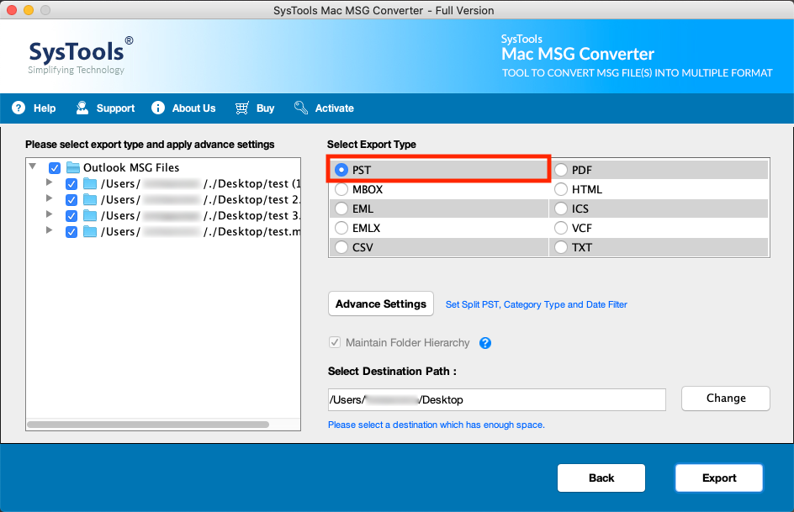794x512 pixels.
Task: Open the Buy menu item
Action: coord(265,108)
